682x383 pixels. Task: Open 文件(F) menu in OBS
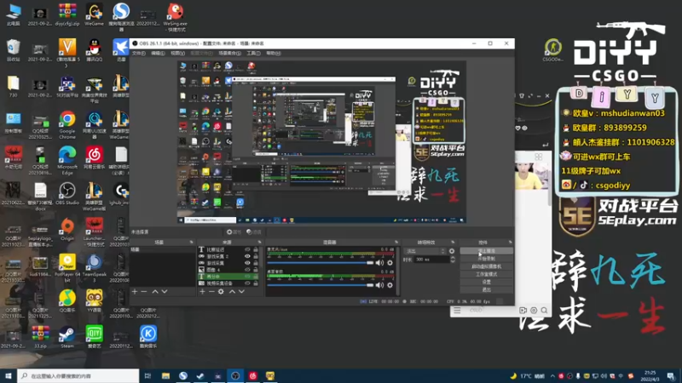click(x=139, y=53)
